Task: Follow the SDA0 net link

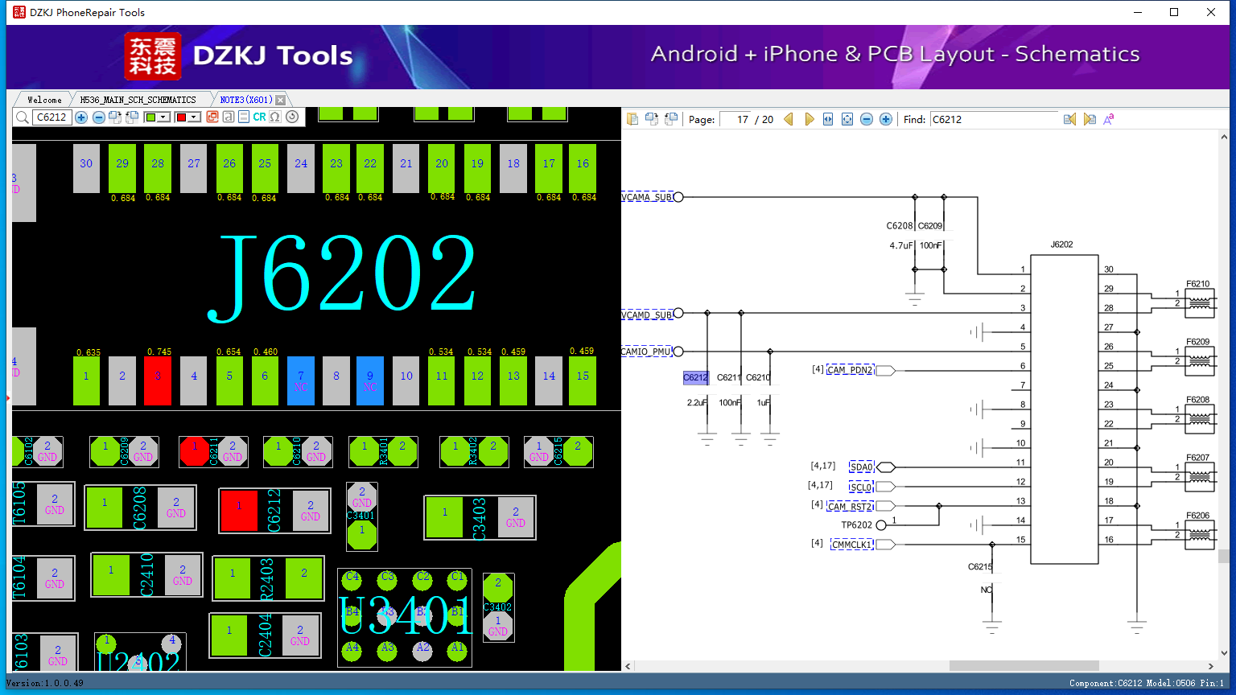Action: [x=861, y=467]
